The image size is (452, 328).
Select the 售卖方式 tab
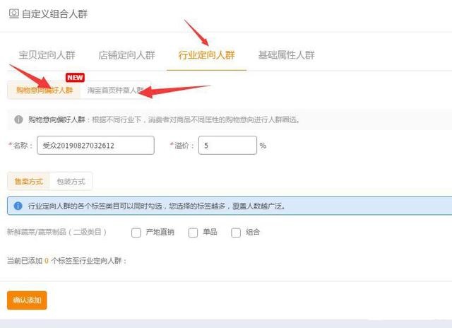click(x=28, y=182)
